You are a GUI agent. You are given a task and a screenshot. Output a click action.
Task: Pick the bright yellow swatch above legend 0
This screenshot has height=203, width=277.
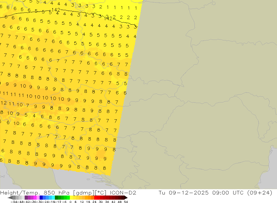(71, 198)
